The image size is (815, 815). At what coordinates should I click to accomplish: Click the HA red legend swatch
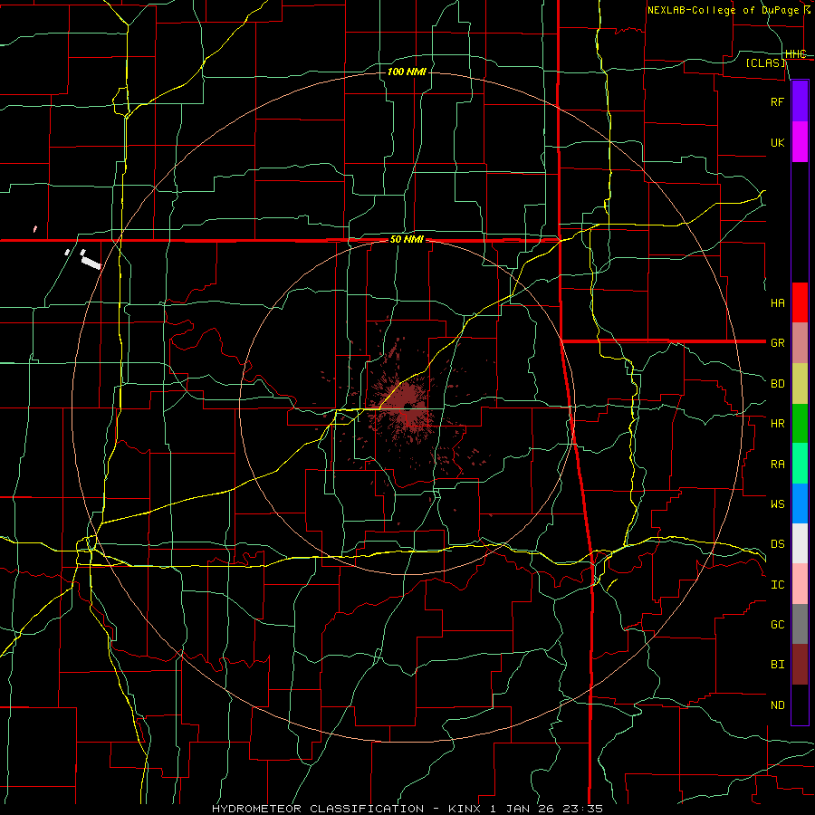800,302
